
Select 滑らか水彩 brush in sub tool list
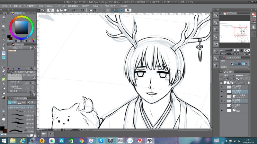point(21,127)
